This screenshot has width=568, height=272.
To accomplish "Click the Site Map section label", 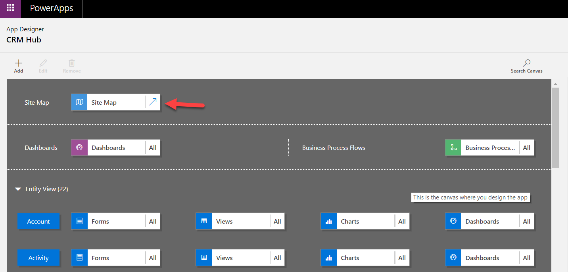I will pos(36,102).
